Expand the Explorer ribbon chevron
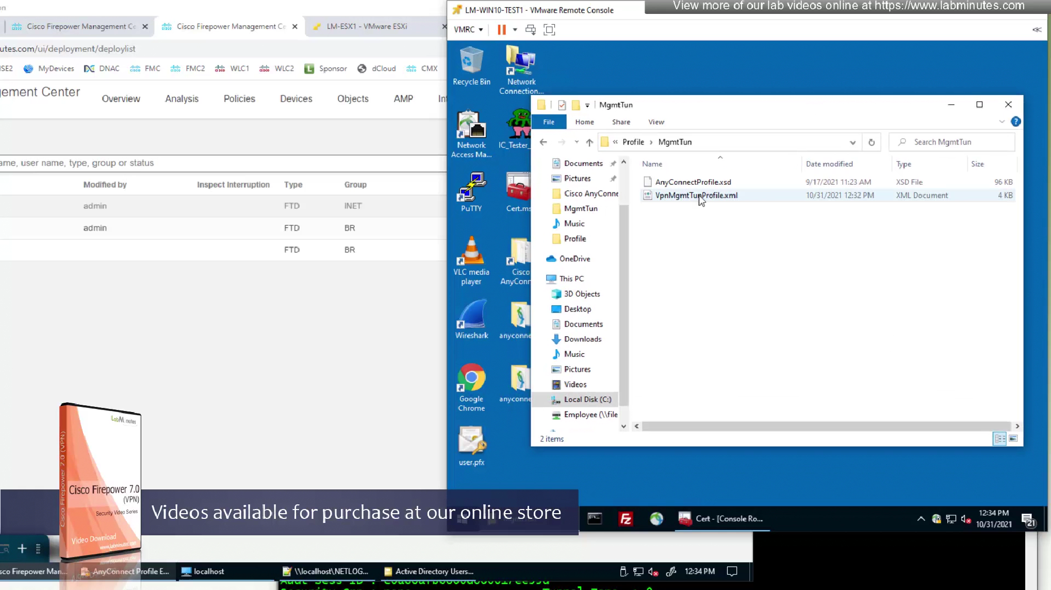The image size is (1051, 590). [x=1001, y=122]
